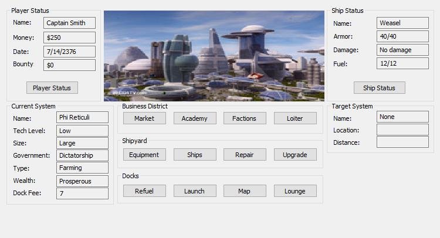Viewport: 440px width, 238px height.
Task: Click the ship Fuel field
Action: tap(402, 63)
